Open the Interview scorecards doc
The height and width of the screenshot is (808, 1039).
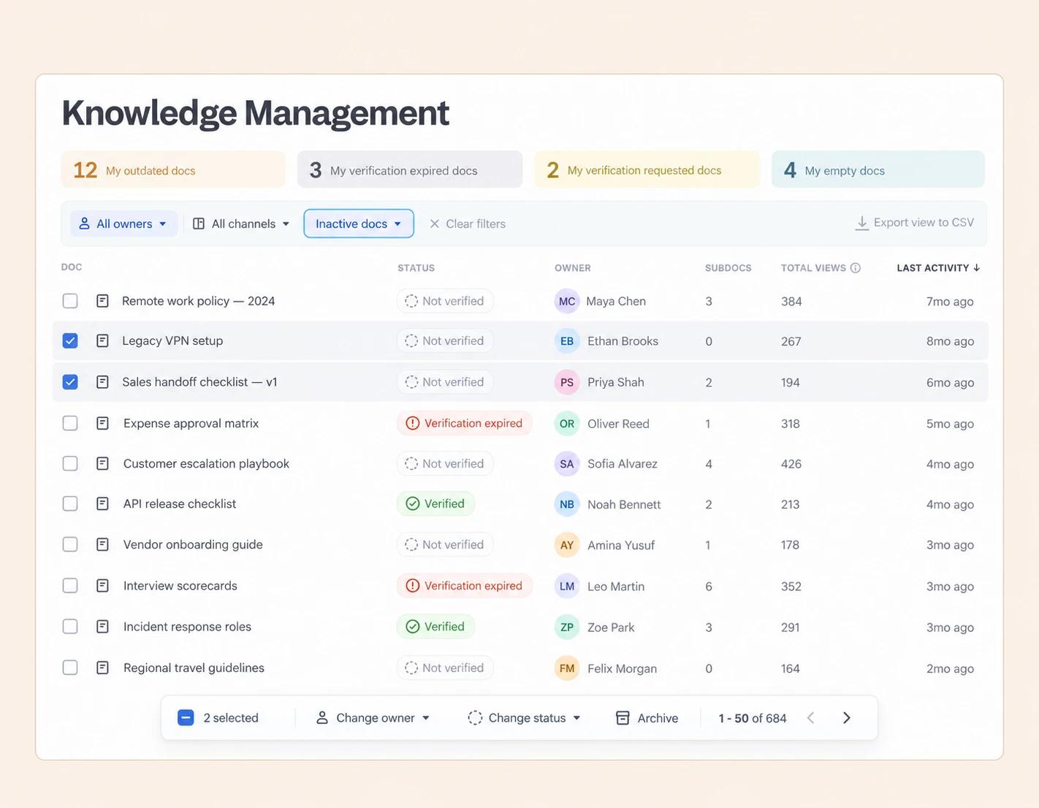coord(180,585)
